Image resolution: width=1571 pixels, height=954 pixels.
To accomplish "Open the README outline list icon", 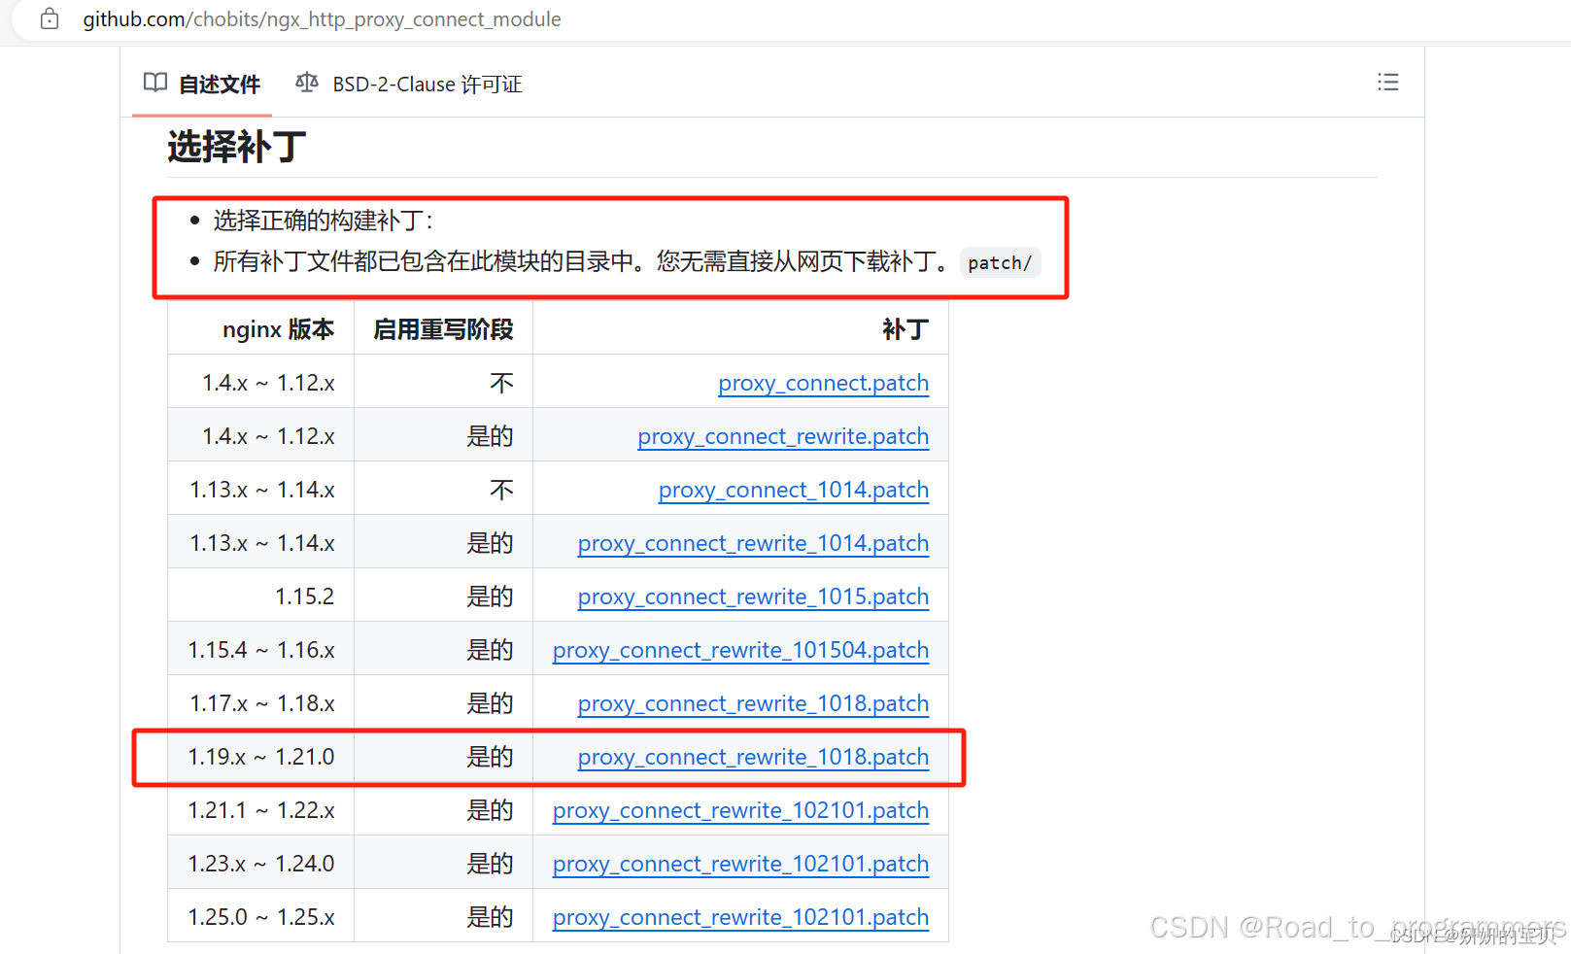I will [1387, 83].
